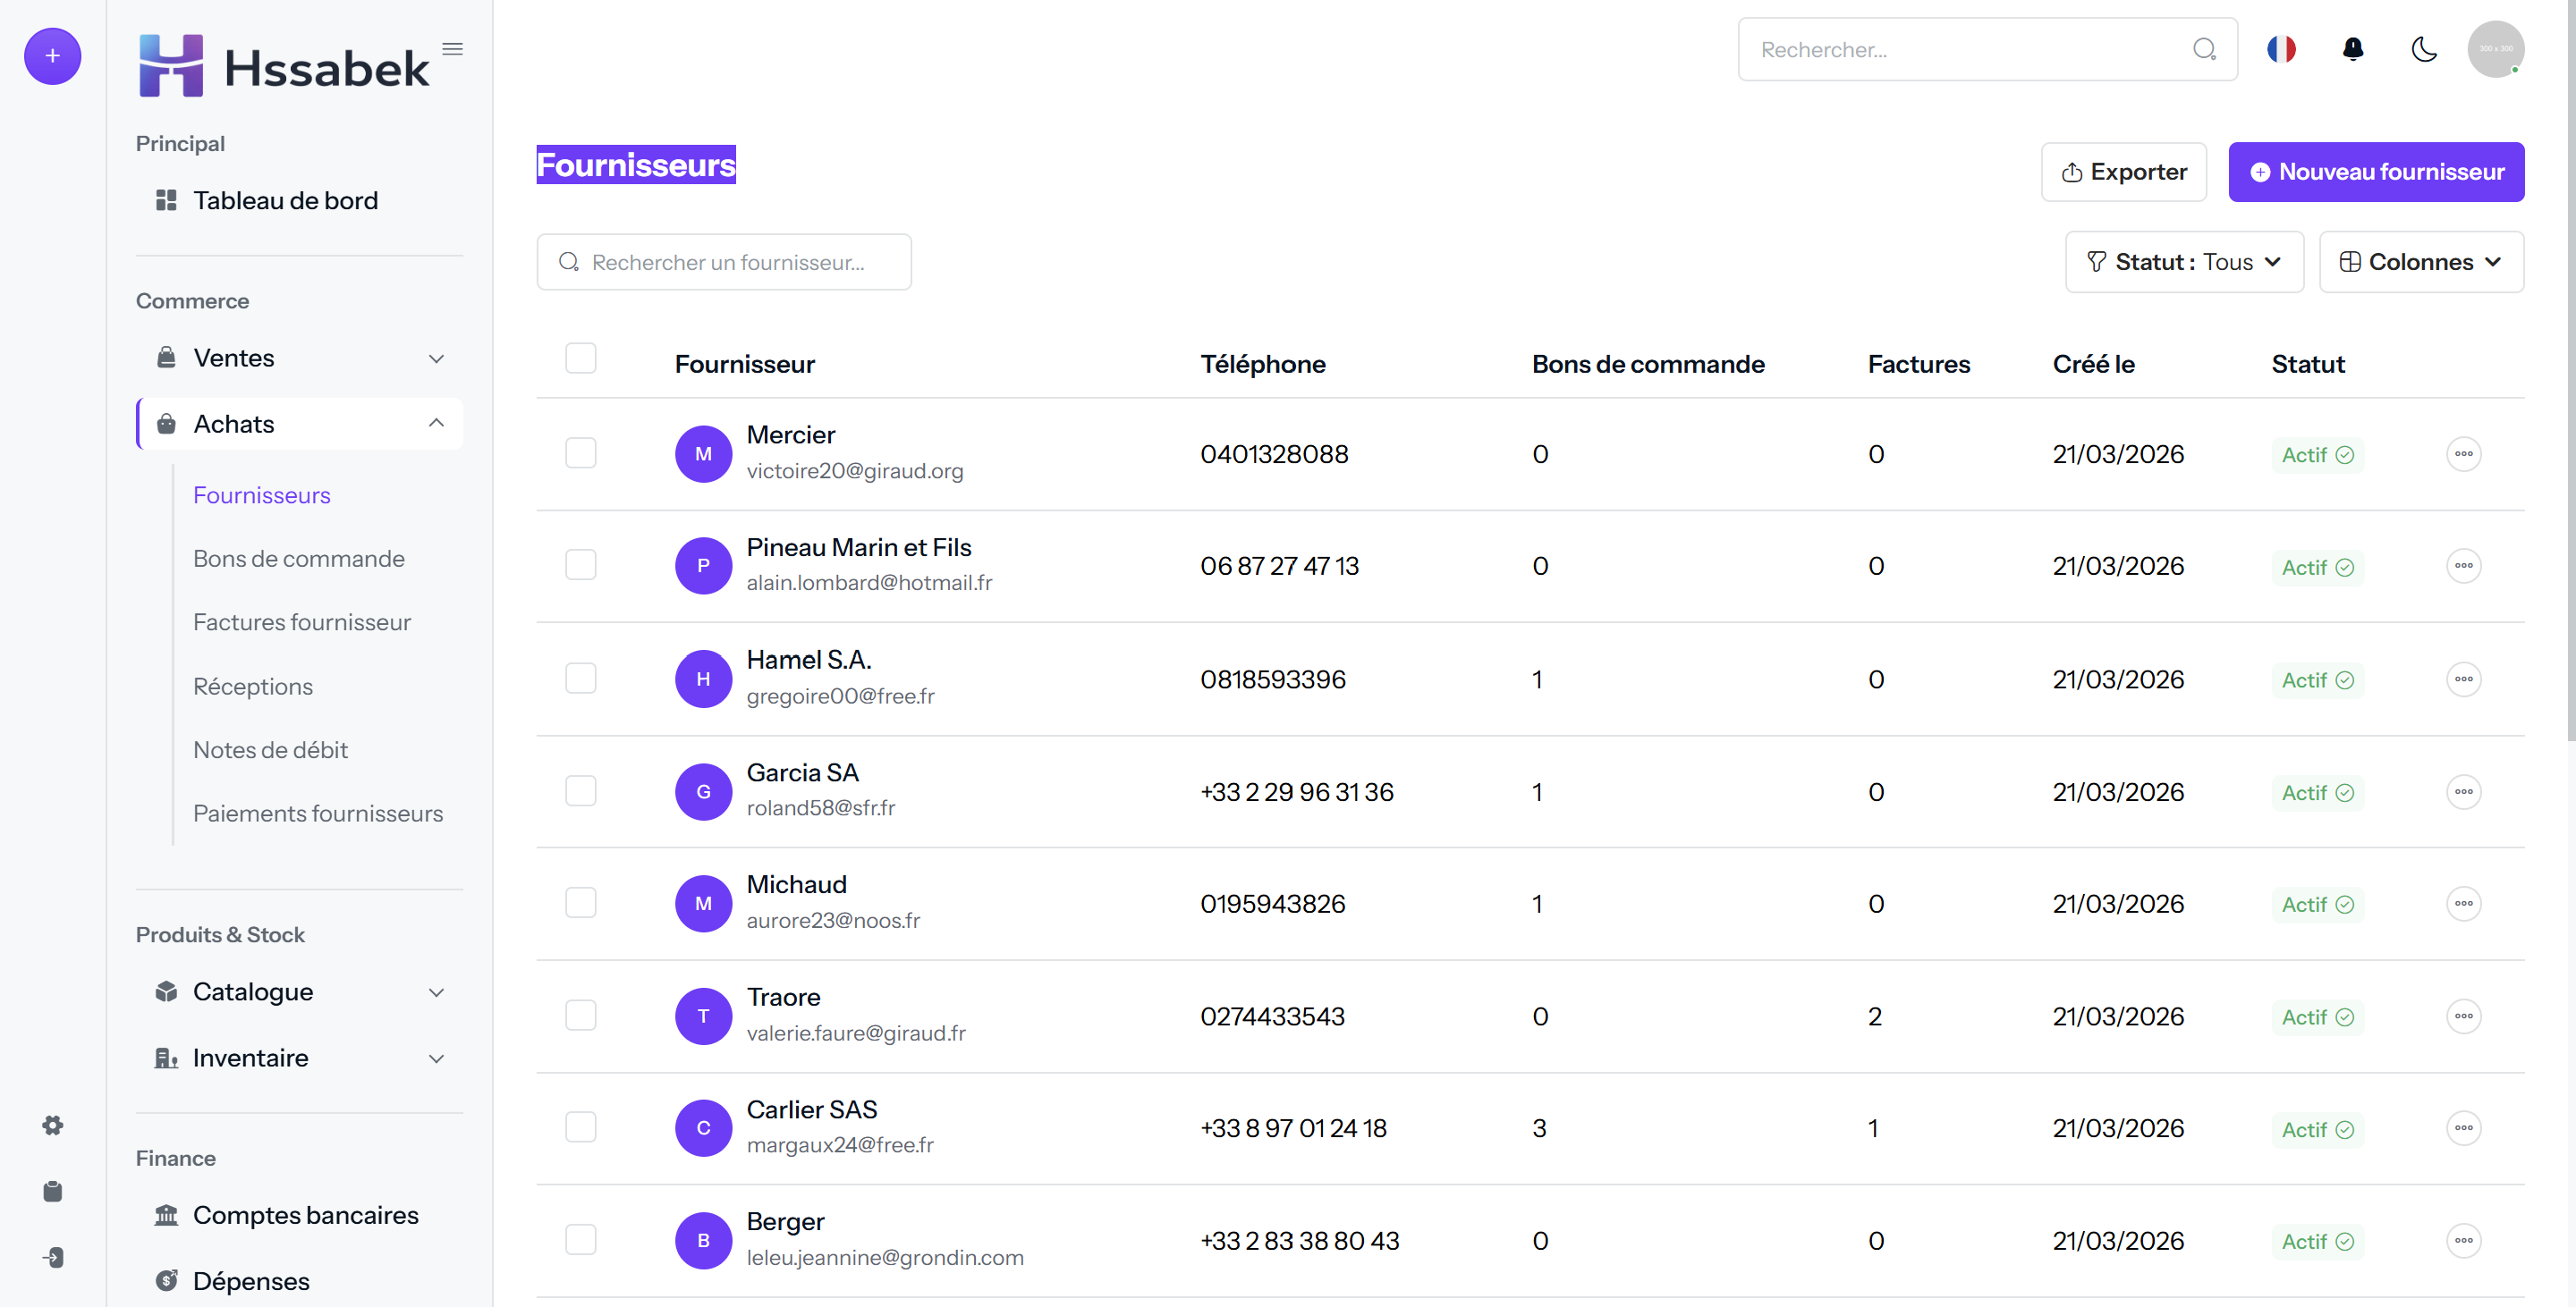Go to Bons de commande submenu

click(x=298, y=559)
